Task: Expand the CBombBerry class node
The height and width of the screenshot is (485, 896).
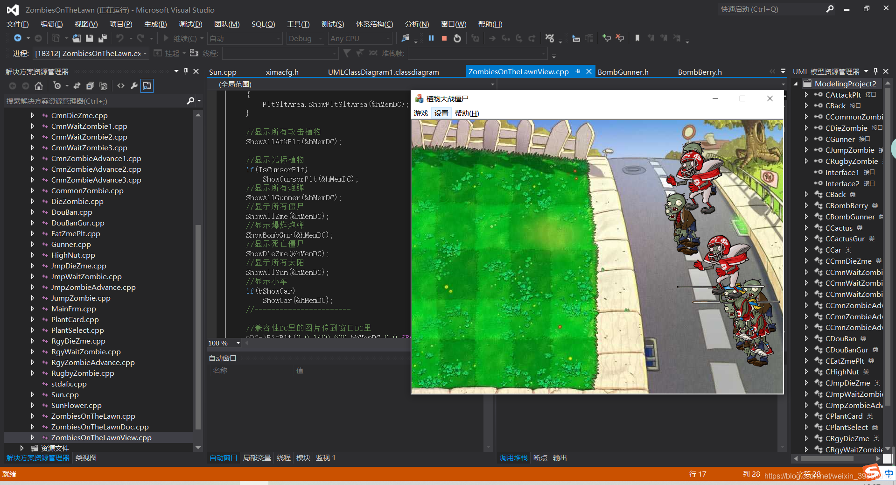Action: click(x=806, y=205)
